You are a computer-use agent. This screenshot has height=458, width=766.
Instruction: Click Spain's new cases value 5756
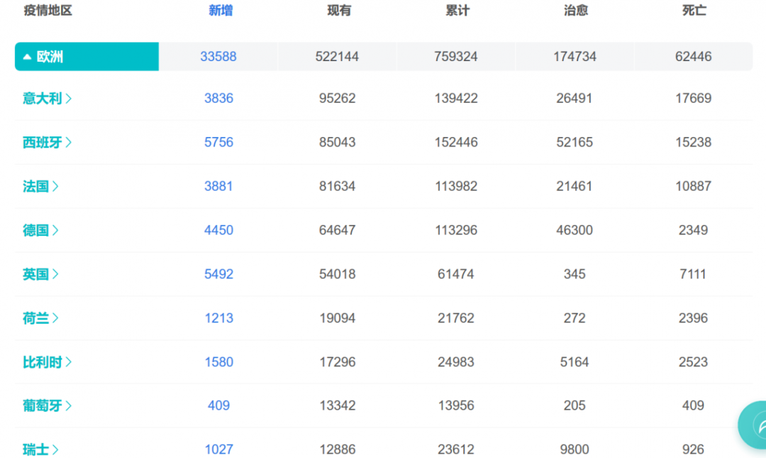tap(218, 143)
